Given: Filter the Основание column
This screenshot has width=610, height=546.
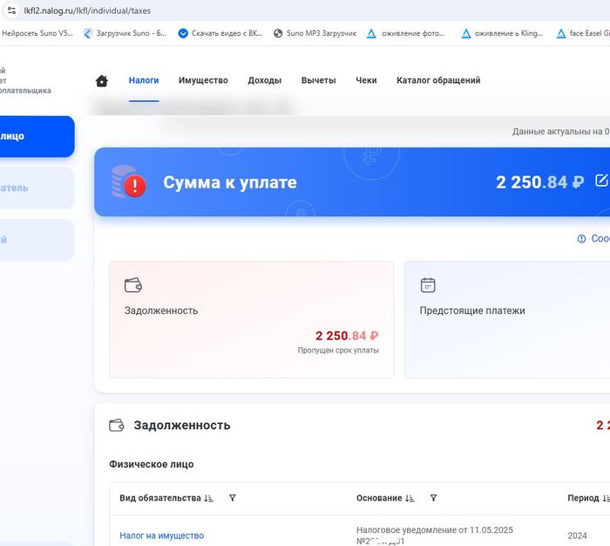Looking at the screenshot, I should point(433,498).
